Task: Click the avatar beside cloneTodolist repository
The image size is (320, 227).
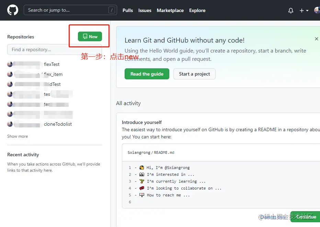Action: [10, 124]
